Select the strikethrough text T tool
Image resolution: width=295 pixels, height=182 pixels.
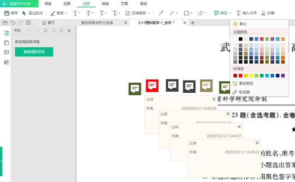[88, 13]
